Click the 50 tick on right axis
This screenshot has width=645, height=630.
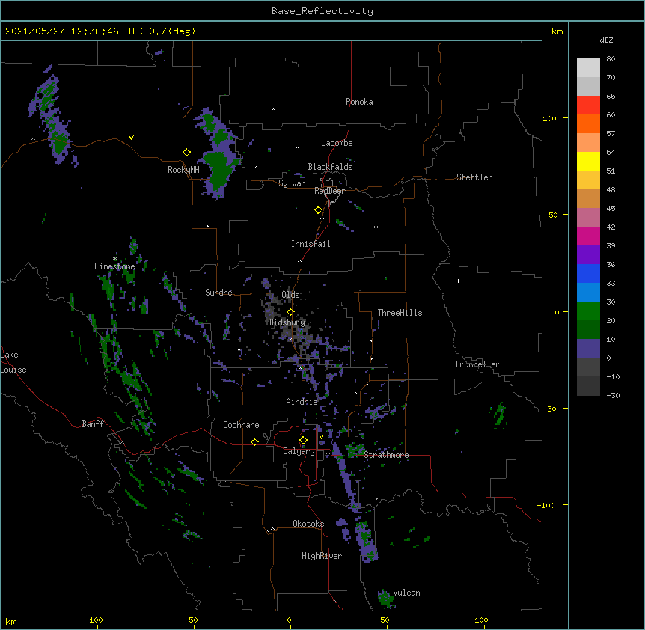553,215
